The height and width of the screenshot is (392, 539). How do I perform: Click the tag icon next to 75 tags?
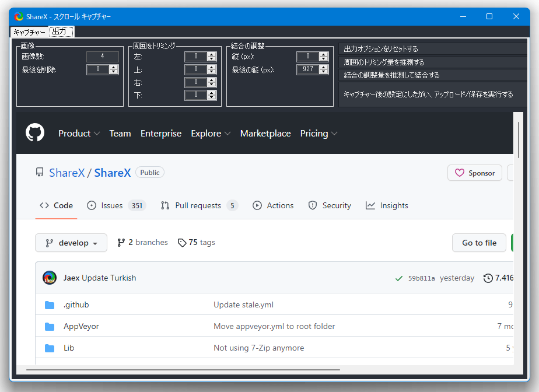(x=182, y=243)
